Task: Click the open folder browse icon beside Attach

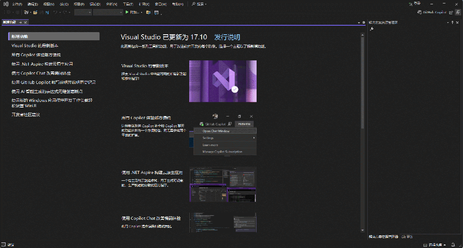Action: 148,12
